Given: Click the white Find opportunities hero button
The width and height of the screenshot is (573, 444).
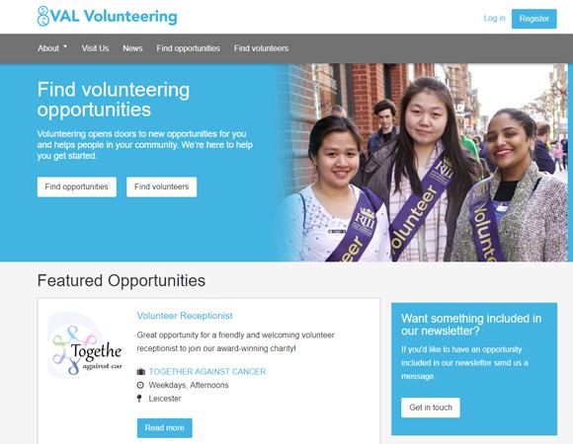Looking at the screenshot, I should click(77, 186).
